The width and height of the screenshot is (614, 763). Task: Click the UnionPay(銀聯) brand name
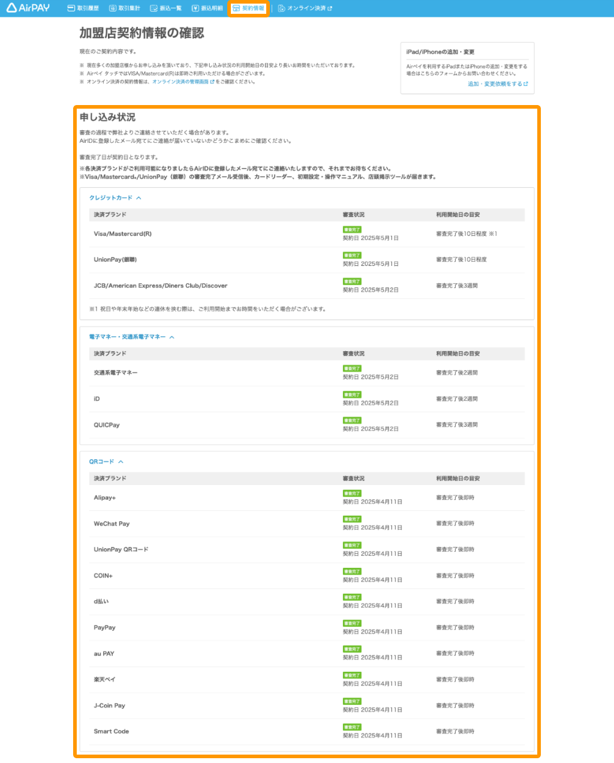click(115, 260)
